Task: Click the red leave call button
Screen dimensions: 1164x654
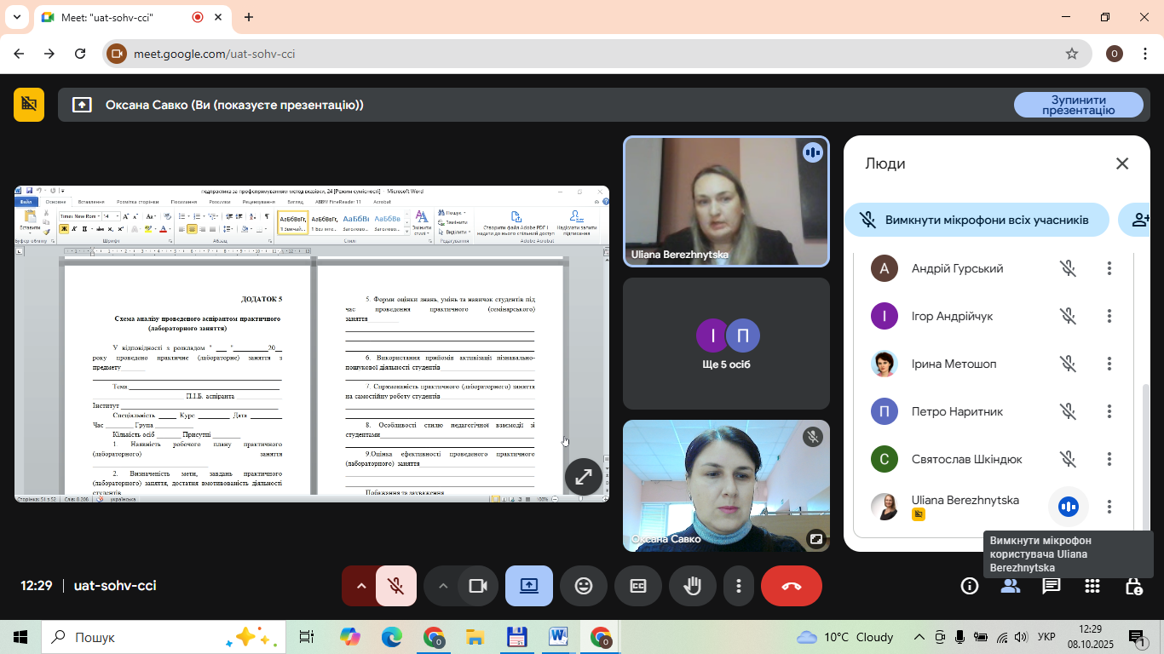Action: (791, 586)
